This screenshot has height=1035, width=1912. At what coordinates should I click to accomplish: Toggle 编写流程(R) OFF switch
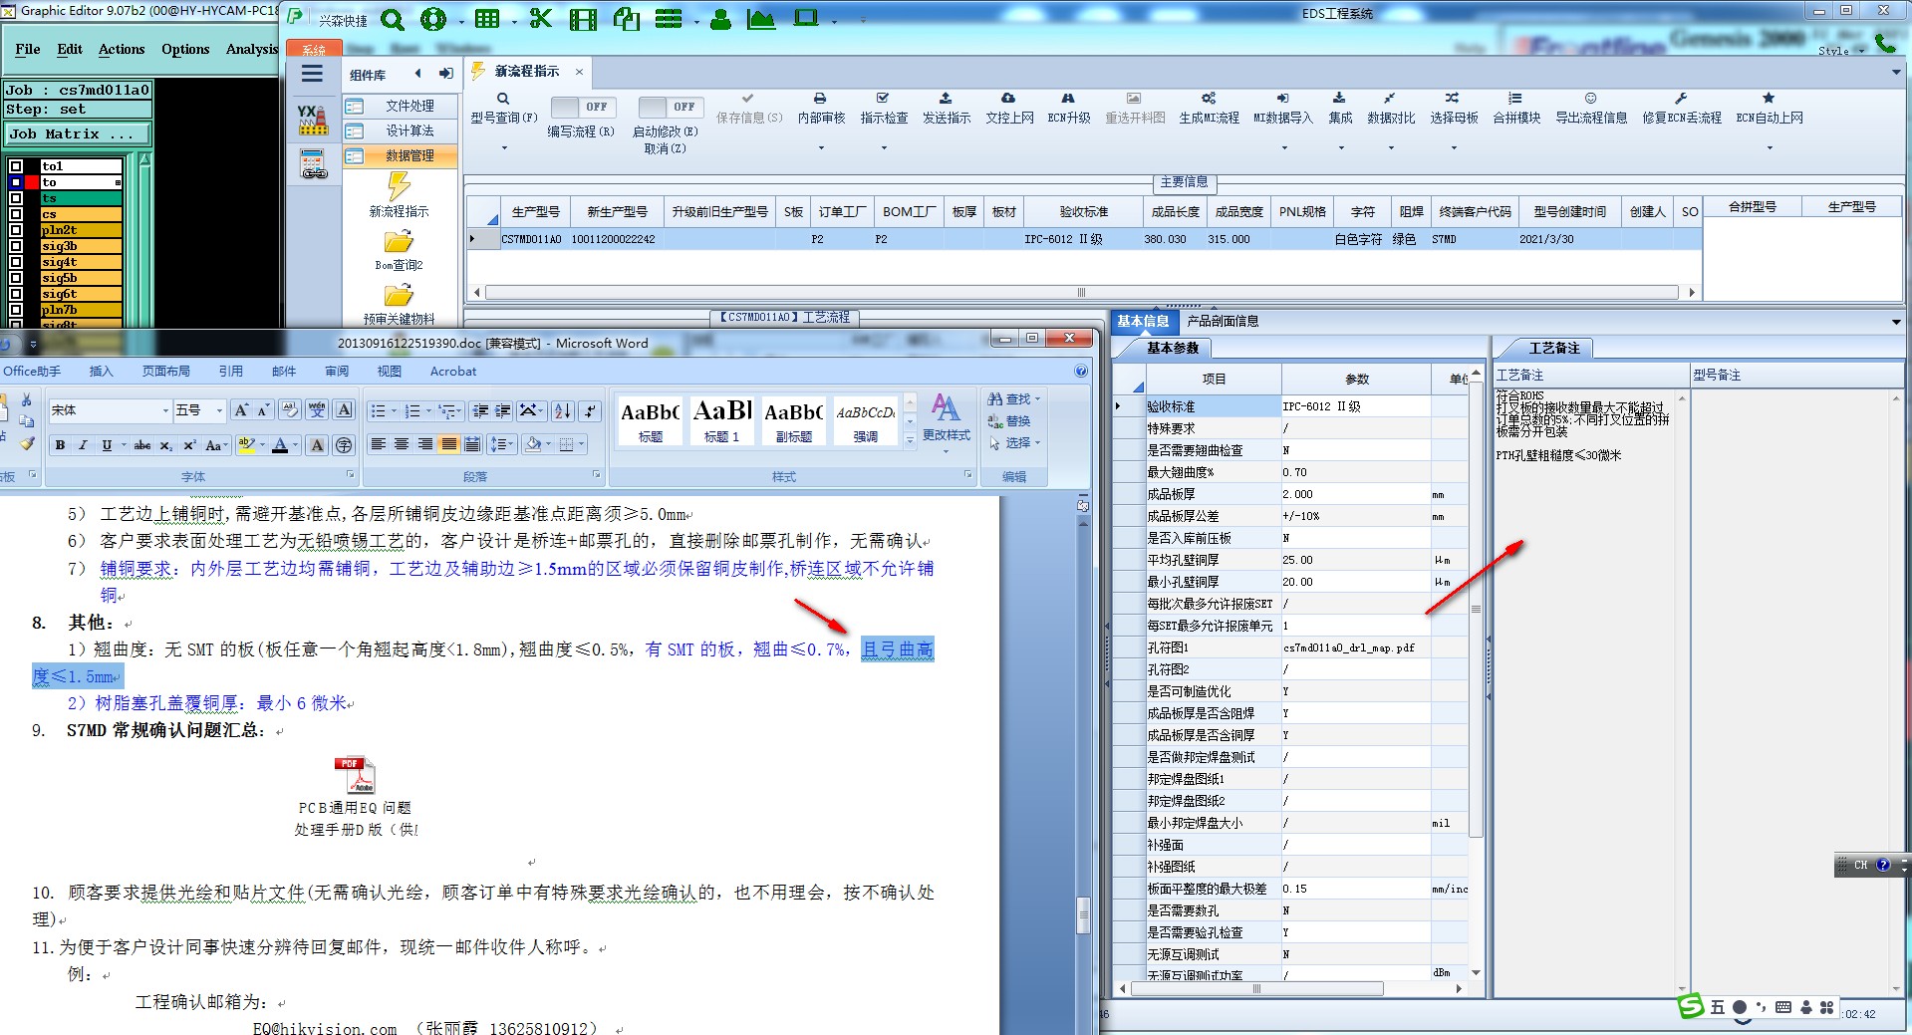point(584,107)
